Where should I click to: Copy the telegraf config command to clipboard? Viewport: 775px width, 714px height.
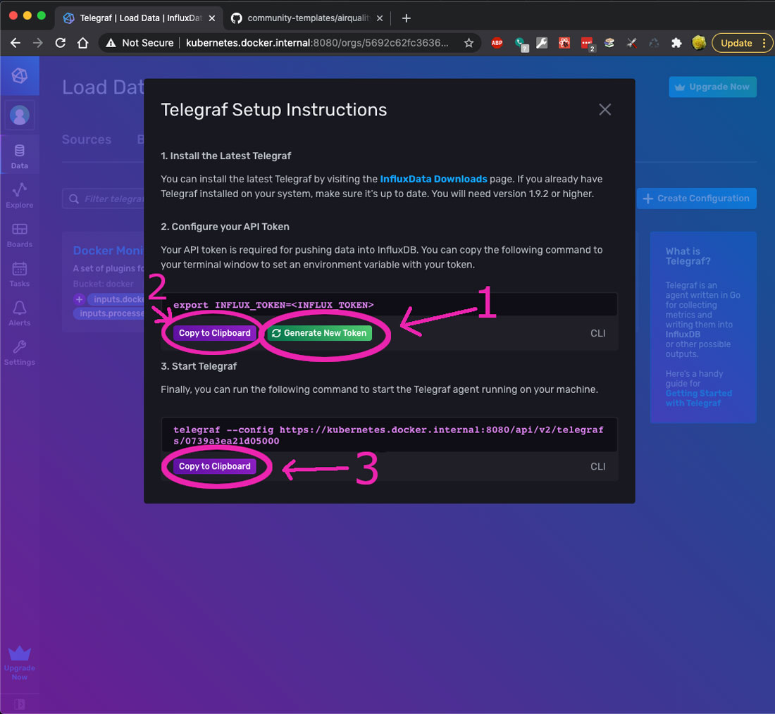point(215,466)
